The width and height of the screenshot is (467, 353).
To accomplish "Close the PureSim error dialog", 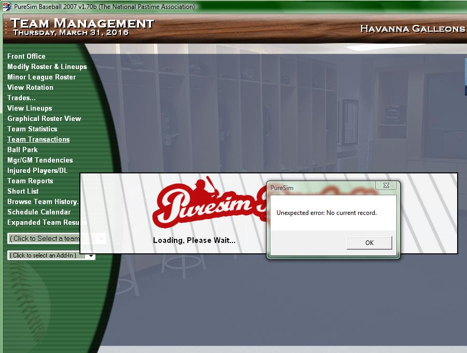I will tap(386, 185).
